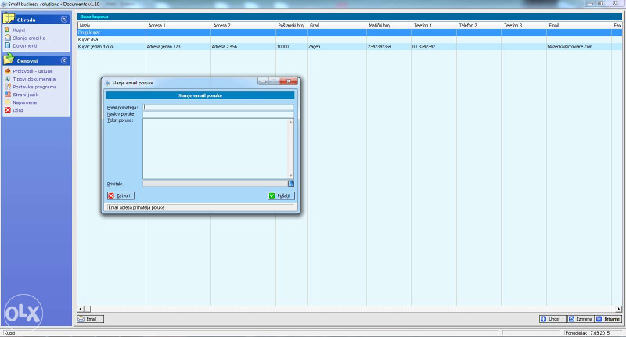The height and width of the screenshot is (337, 626).
Task: Open Slanje email-a from the sidebar
Action: (x=29, y=38)
